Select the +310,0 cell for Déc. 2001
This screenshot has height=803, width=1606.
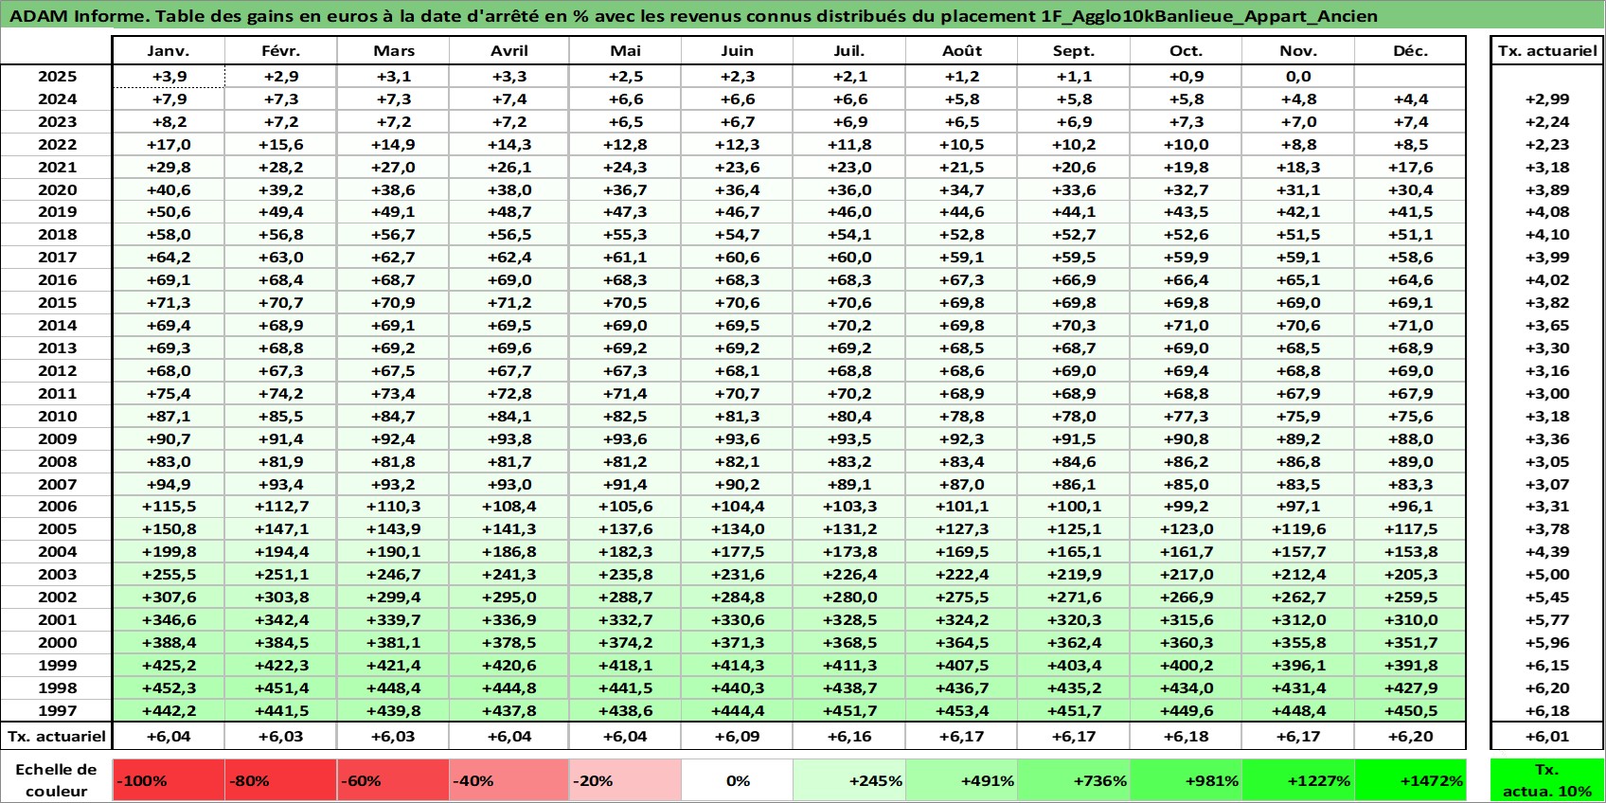(1410, 620)
